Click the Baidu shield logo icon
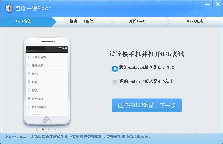 tap(9, 9)
